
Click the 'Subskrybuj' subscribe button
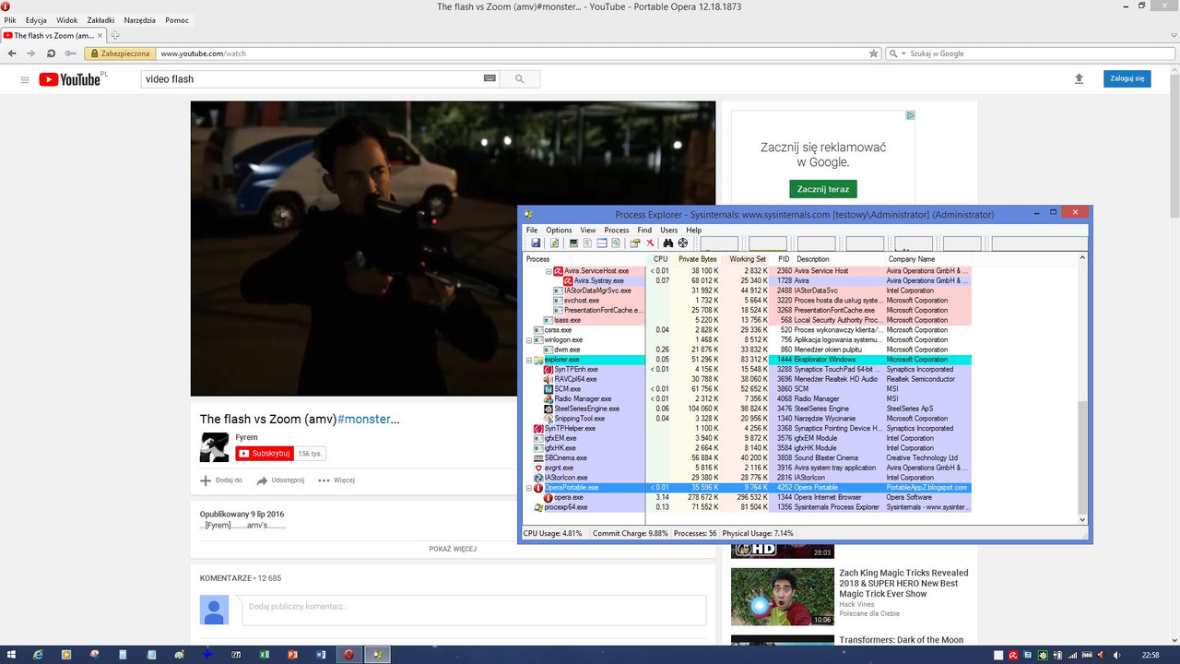click(264, 454)
